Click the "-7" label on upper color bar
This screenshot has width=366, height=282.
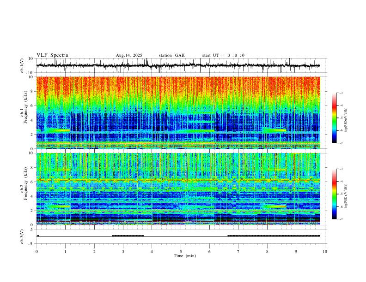pyautogui.click(x=341, y=143)
